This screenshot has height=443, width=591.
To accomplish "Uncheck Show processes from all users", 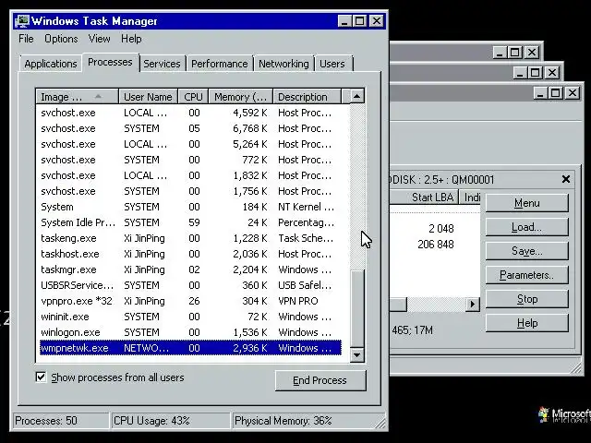I will 41,377.
